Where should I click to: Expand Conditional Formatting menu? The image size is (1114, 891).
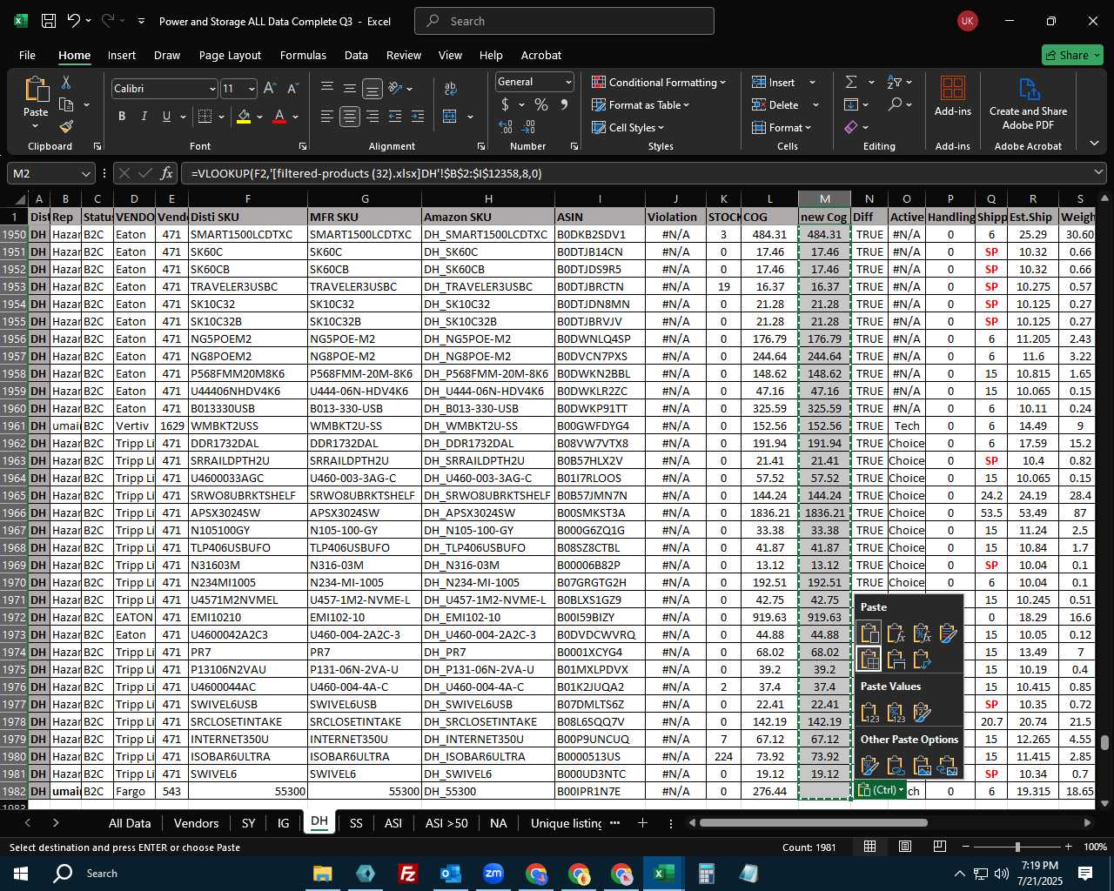659,82
